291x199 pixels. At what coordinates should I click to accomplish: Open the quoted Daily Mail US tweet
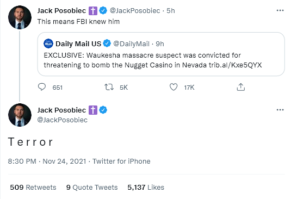coord(161,54)
